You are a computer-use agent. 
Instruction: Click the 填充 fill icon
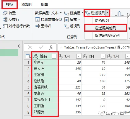pyautogui.click(x=66, y=20)
